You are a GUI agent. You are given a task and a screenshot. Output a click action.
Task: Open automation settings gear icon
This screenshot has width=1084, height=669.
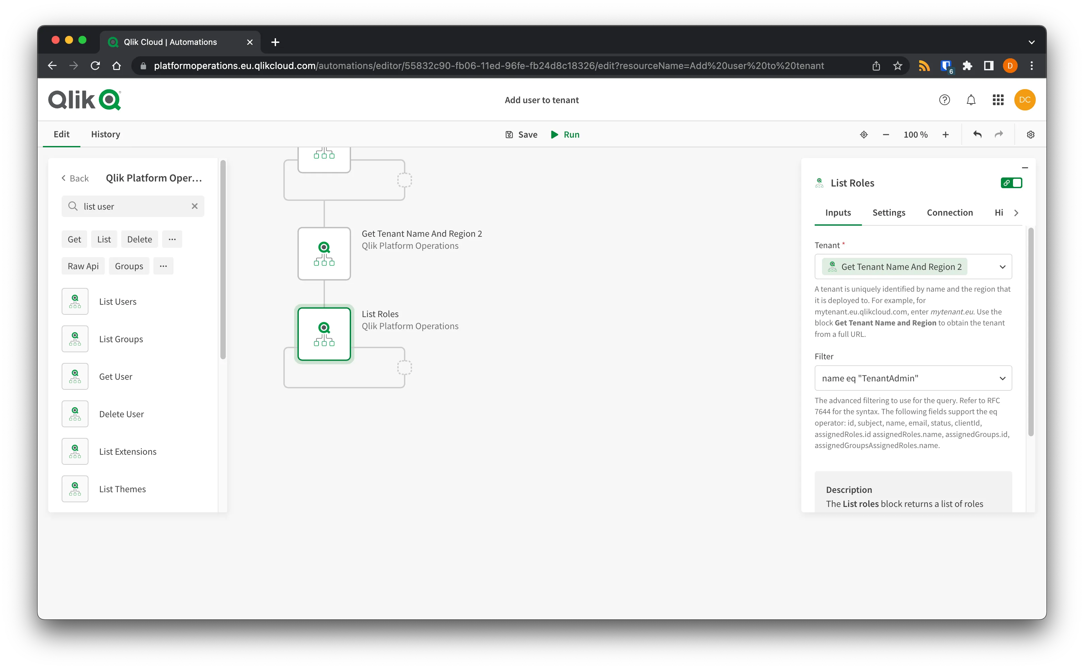point(1030,135)
